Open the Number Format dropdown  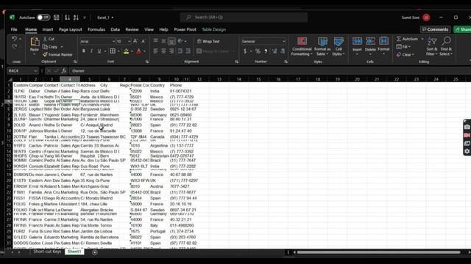(x=284, y=41)
